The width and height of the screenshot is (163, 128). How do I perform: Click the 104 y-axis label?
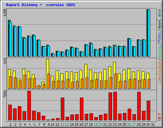point(5,61)
